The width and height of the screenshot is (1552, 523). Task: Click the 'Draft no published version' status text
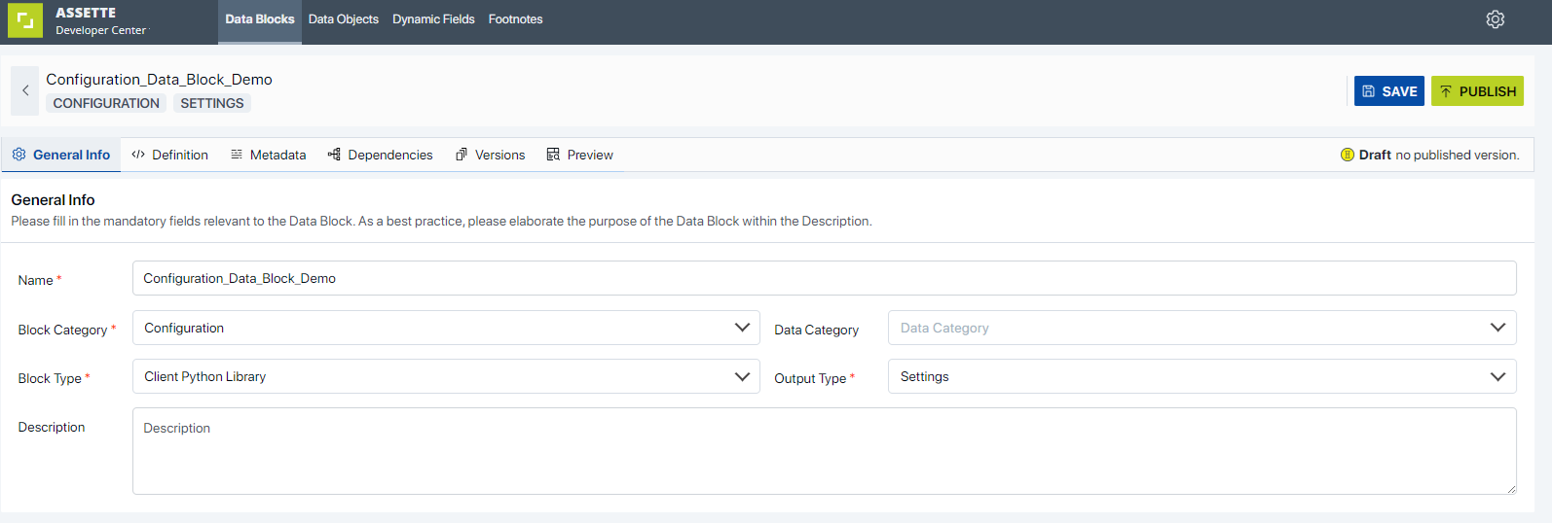pyautogui.click(x=1439, y=155)
